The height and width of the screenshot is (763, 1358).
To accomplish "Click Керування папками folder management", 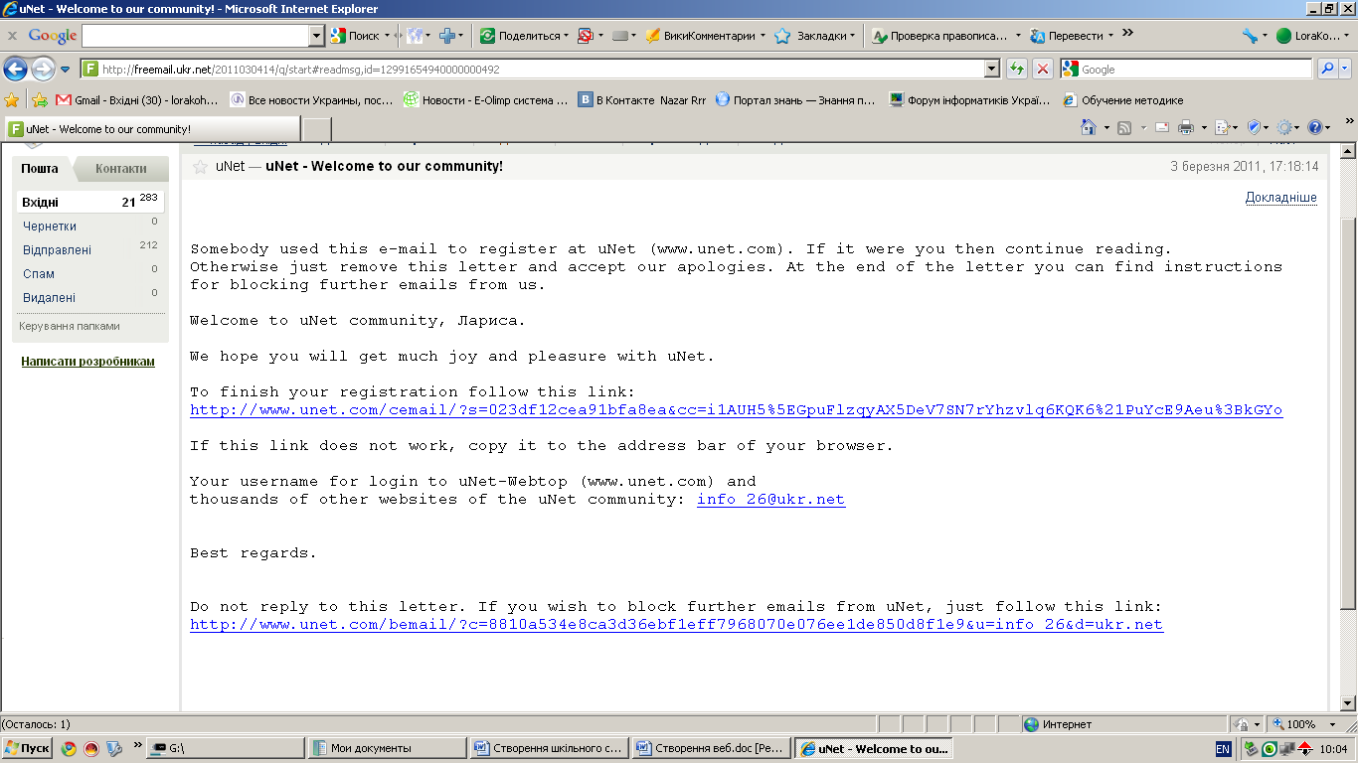I will (x=70, y=326).
